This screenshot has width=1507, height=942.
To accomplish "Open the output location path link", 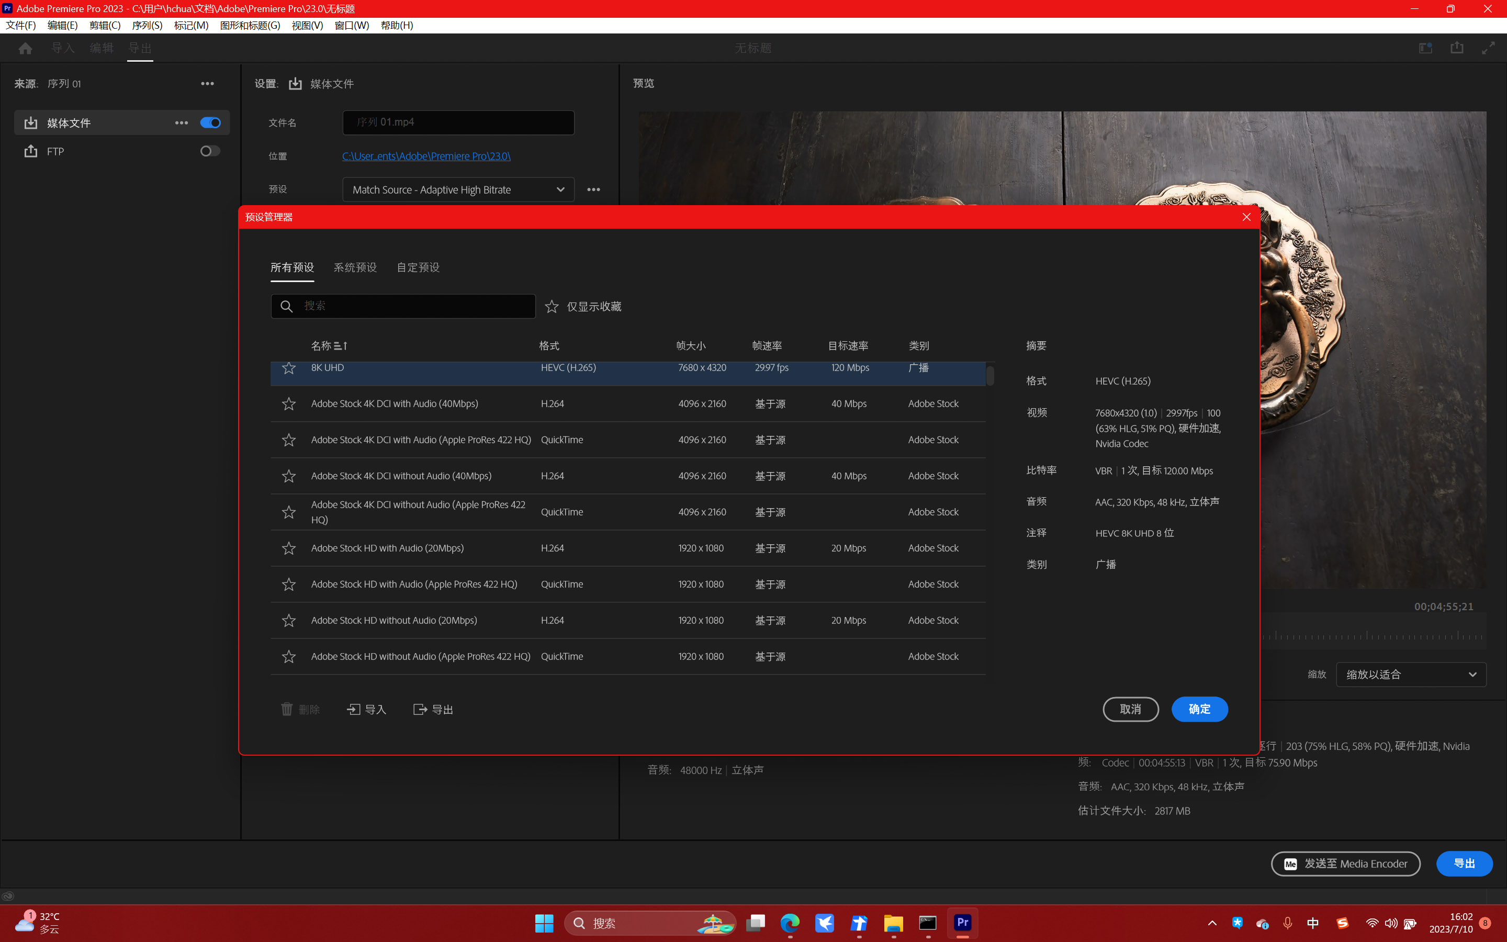I will [x=426, y=156].
